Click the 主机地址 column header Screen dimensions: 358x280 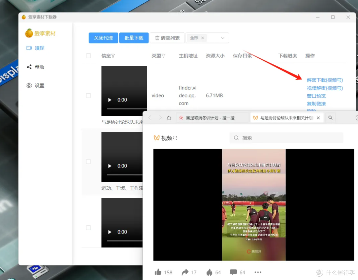coord(188,56)
